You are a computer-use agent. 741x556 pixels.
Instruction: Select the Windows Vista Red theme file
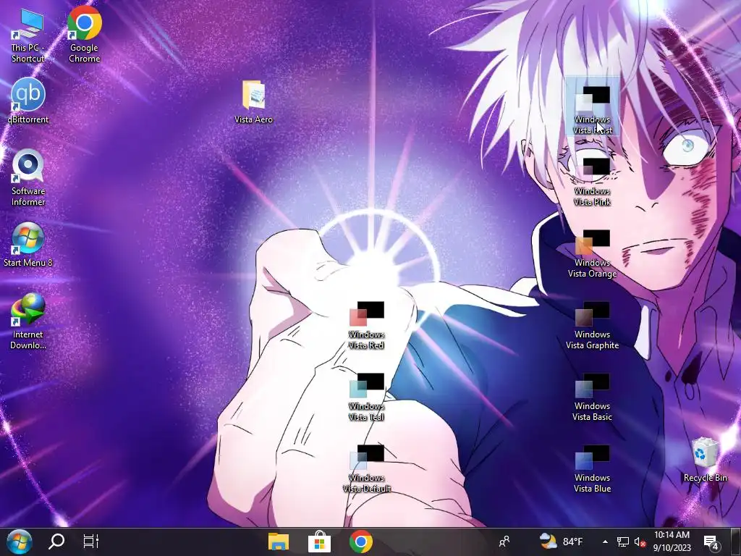pos(366,325)
